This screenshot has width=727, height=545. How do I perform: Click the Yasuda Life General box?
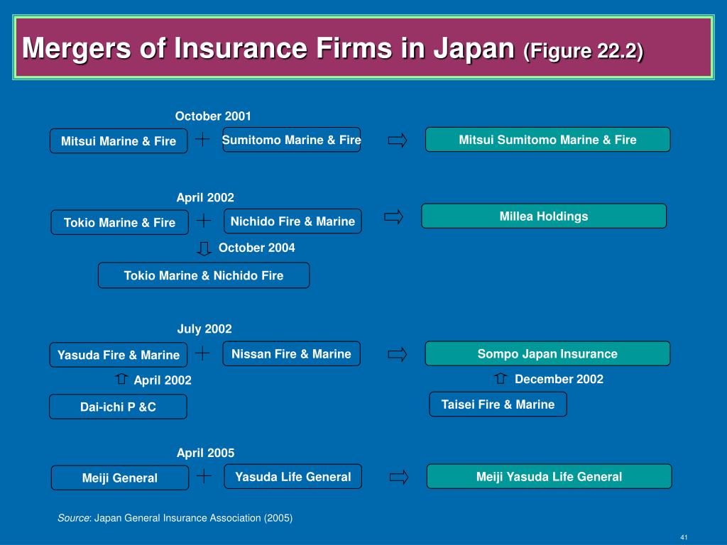tap(293, 476)
